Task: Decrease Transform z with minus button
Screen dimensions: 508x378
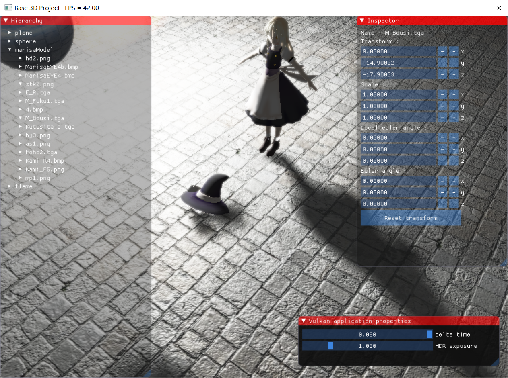Action: tap(442, 75)
